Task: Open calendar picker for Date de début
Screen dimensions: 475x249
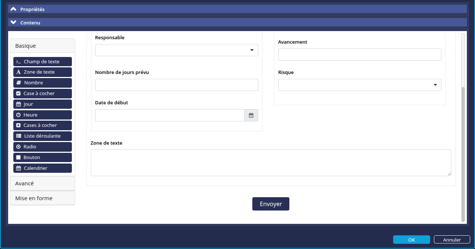Action: click(x=251, y=115)
